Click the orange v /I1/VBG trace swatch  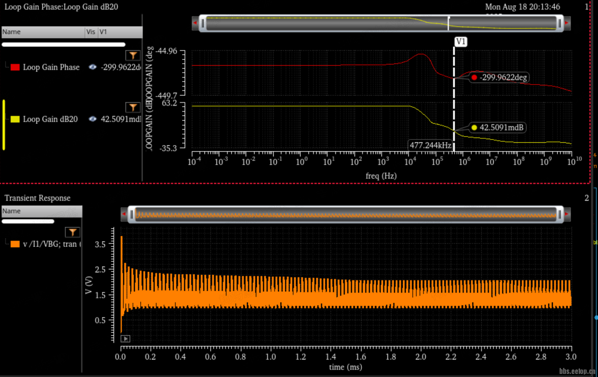[15, 244]
